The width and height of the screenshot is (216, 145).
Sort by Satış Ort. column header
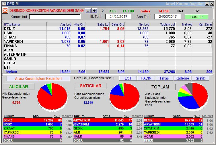tap(117, 24)
